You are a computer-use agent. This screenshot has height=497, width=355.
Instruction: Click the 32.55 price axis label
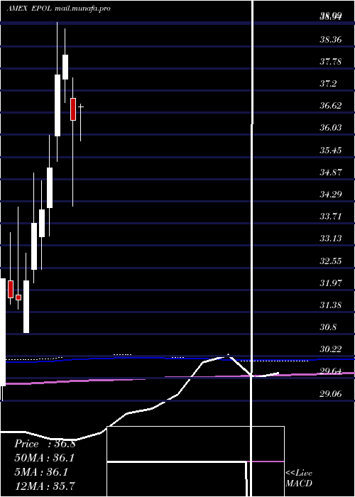(x=331, y=261)
